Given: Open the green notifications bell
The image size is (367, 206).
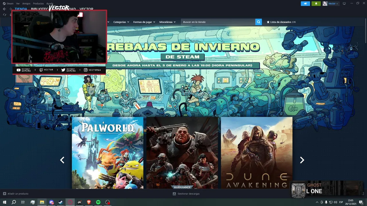Looking at the screenshot, I should 316,3.
